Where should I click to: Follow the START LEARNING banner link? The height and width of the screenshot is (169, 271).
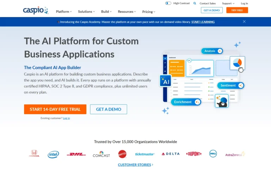[203, 22]
